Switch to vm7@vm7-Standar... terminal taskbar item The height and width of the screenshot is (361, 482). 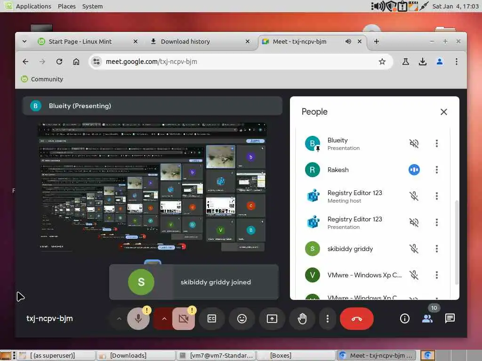click(216, 355)
